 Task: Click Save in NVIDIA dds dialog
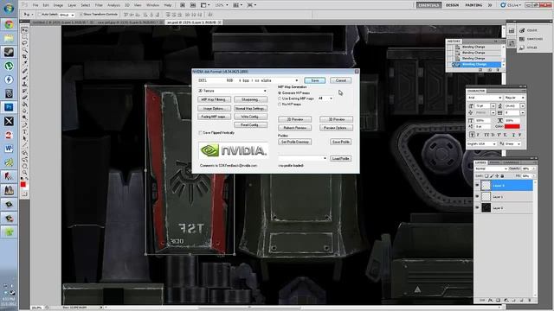pyautogui.click(x=314, y=80)
